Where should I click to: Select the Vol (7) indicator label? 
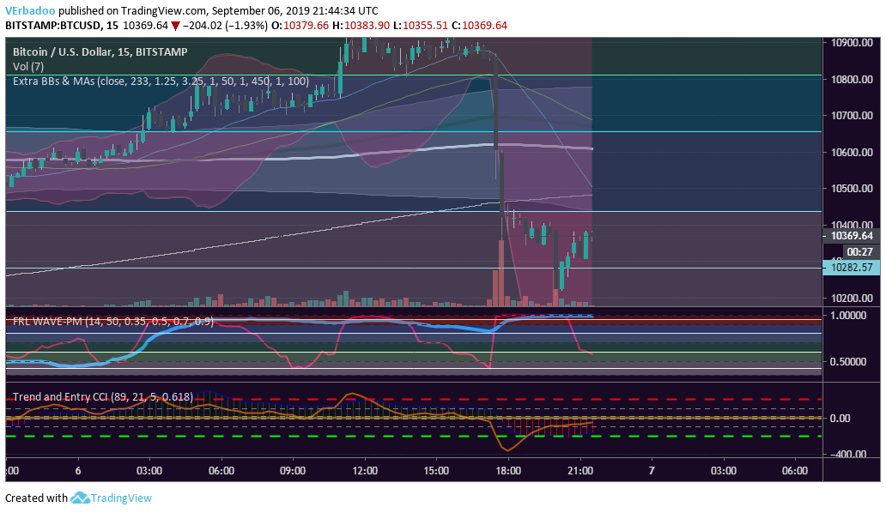[x=28, y=67]
